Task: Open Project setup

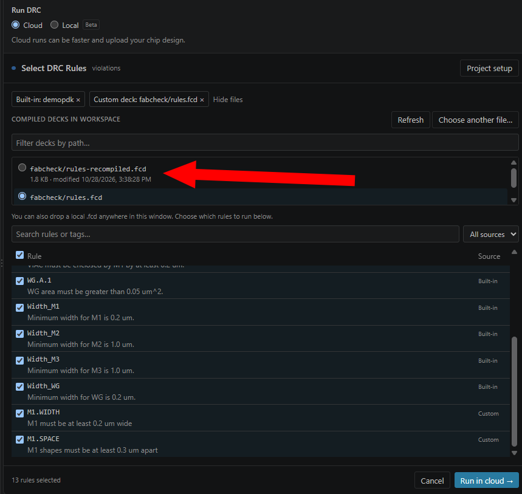Action: [x=489, y=68]
